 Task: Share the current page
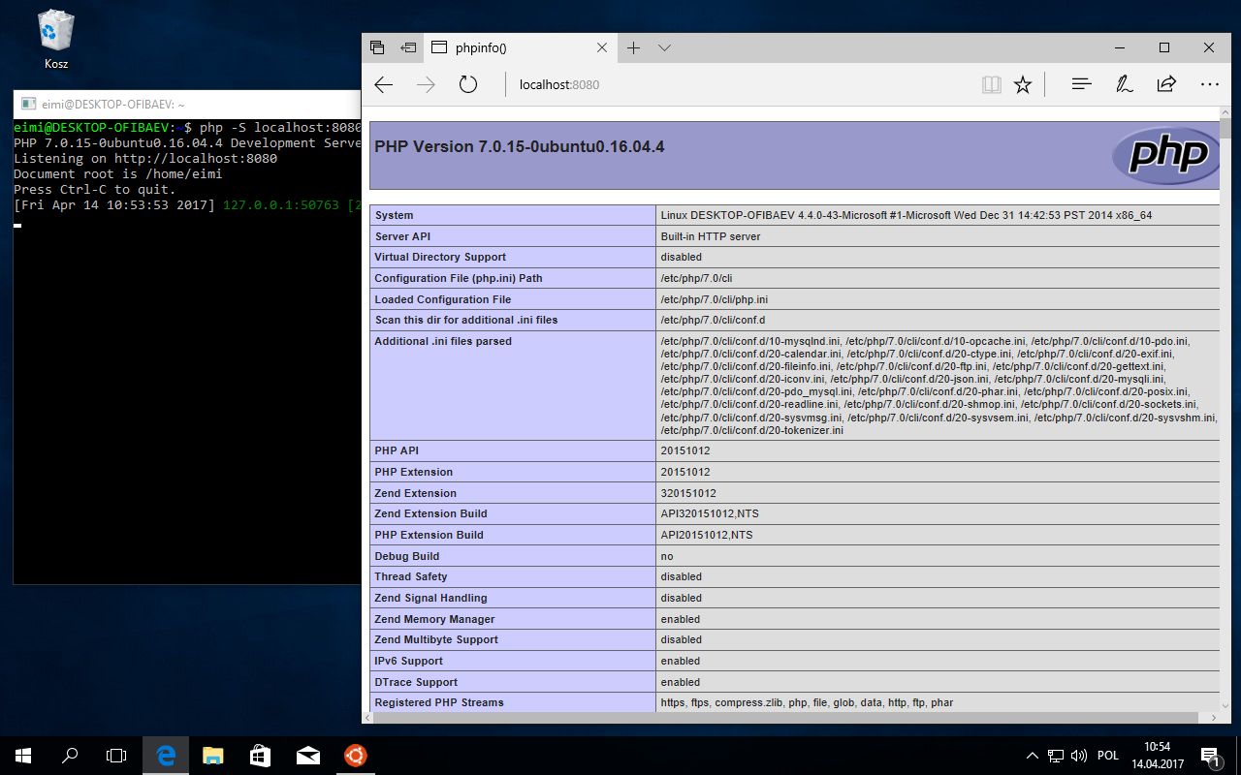[1166, 84]
